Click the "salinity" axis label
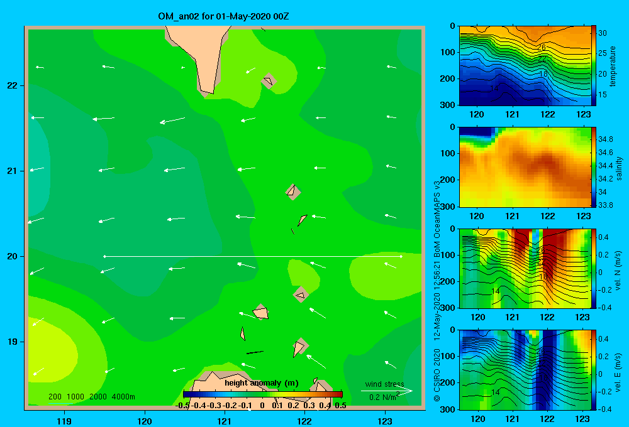Viewport: 629px width, 427px height. 619,168
